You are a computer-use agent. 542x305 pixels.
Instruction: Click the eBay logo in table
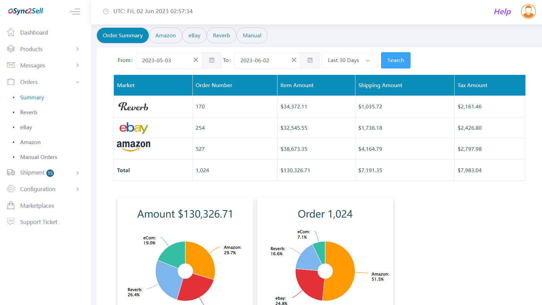[x=133, y=128]
